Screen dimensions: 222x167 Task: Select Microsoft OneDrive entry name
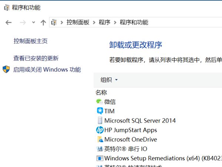pyautogui.click(x=131, y=140)
